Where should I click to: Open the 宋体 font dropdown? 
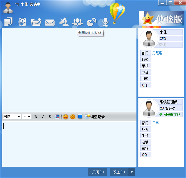pyautogui.click(x=12, y=117)
